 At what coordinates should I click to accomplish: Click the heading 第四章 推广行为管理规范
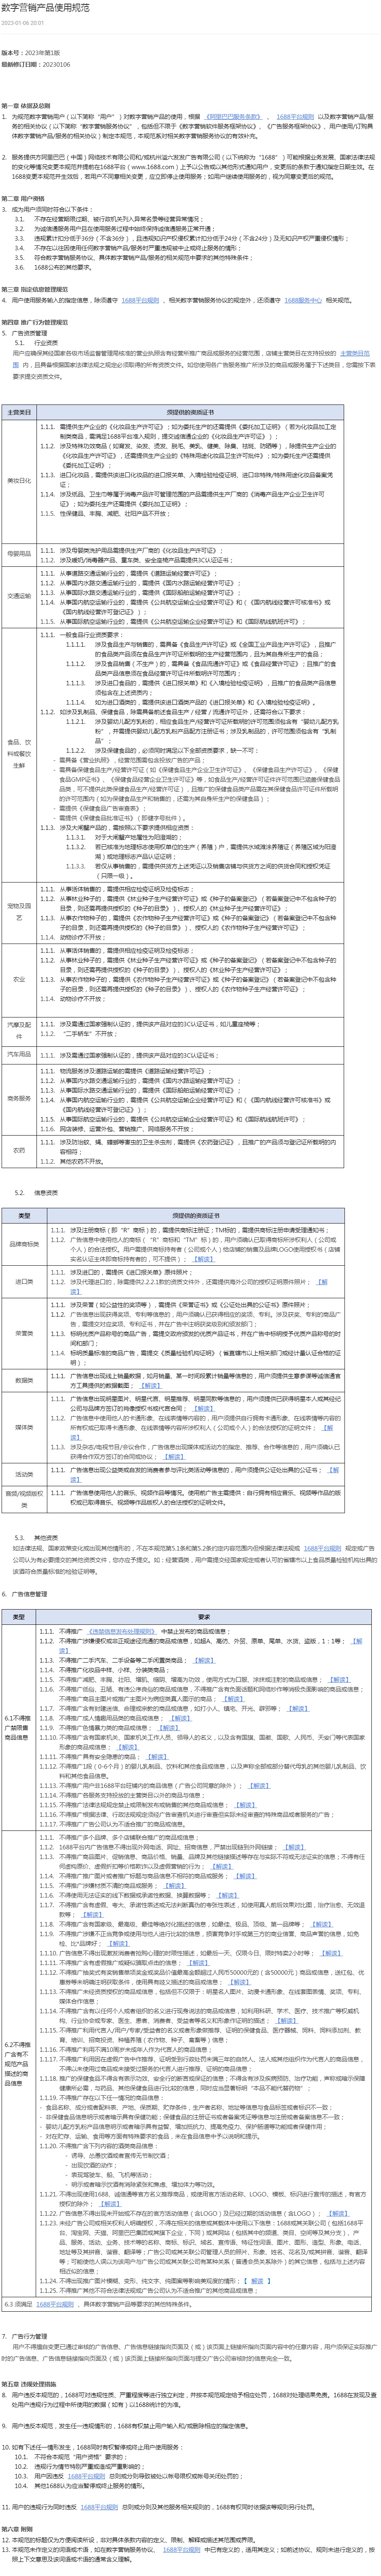pos(35,322)
